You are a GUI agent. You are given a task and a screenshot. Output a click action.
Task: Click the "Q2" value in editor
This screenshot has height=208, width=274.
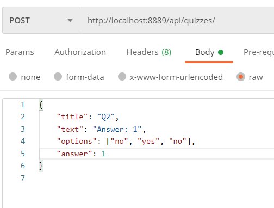106,117
